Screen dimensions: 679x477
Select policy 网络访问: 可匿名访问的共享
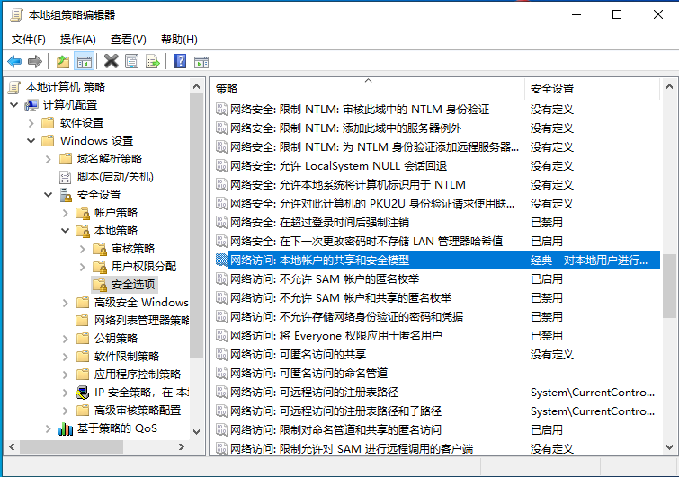pos(298,354)
